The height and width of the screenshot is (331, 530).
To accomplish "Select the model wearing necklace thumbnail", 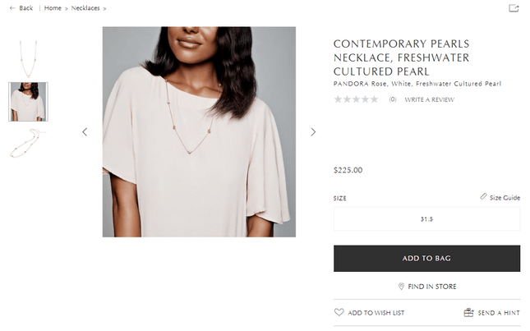I will [28, 102].
